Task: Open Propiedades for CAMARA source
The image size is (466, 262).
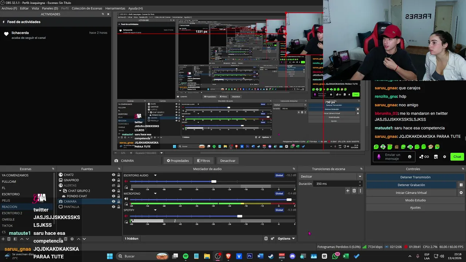Action: tap(178, 160)
